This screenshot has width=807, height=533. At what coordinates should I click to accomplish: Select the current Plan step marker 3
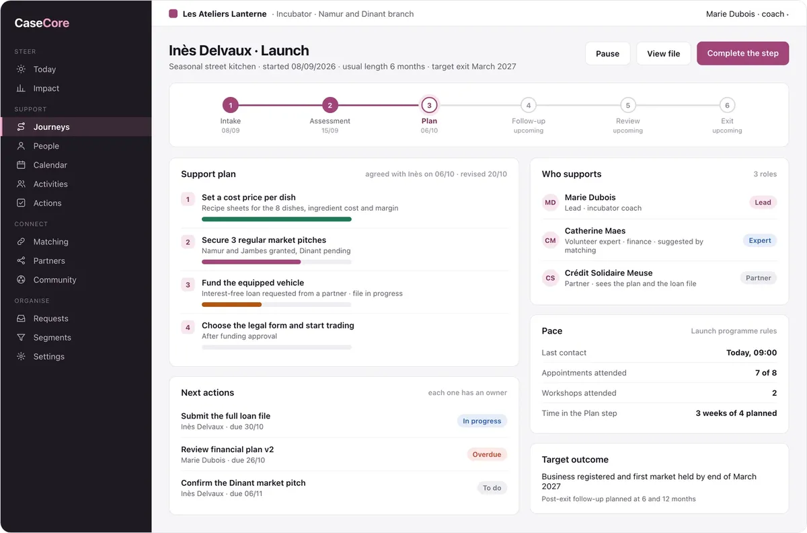[429, 105]
